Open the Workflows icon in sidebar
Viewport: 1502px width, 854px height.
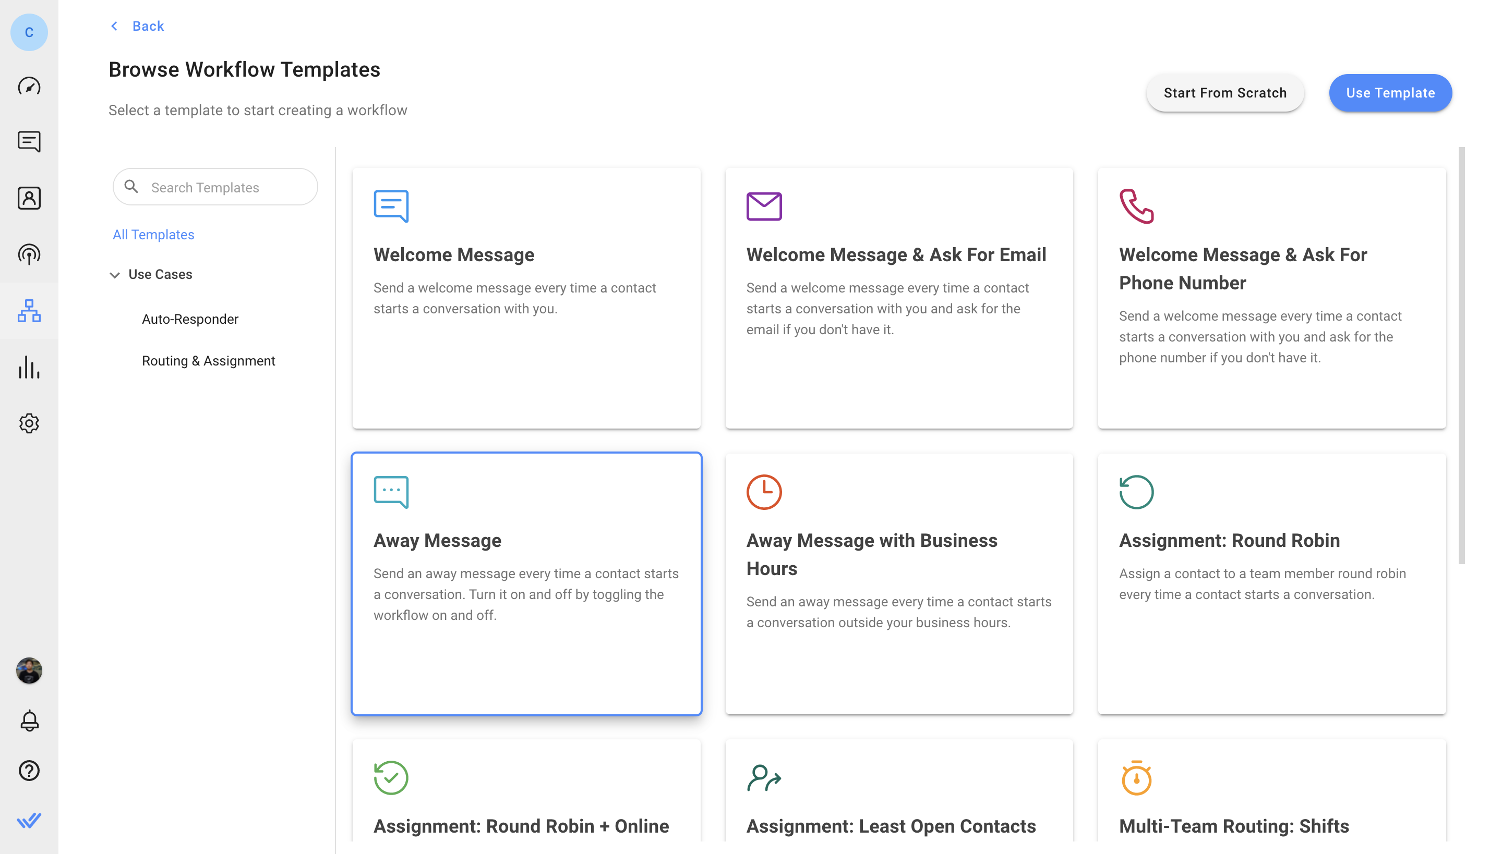29,310
